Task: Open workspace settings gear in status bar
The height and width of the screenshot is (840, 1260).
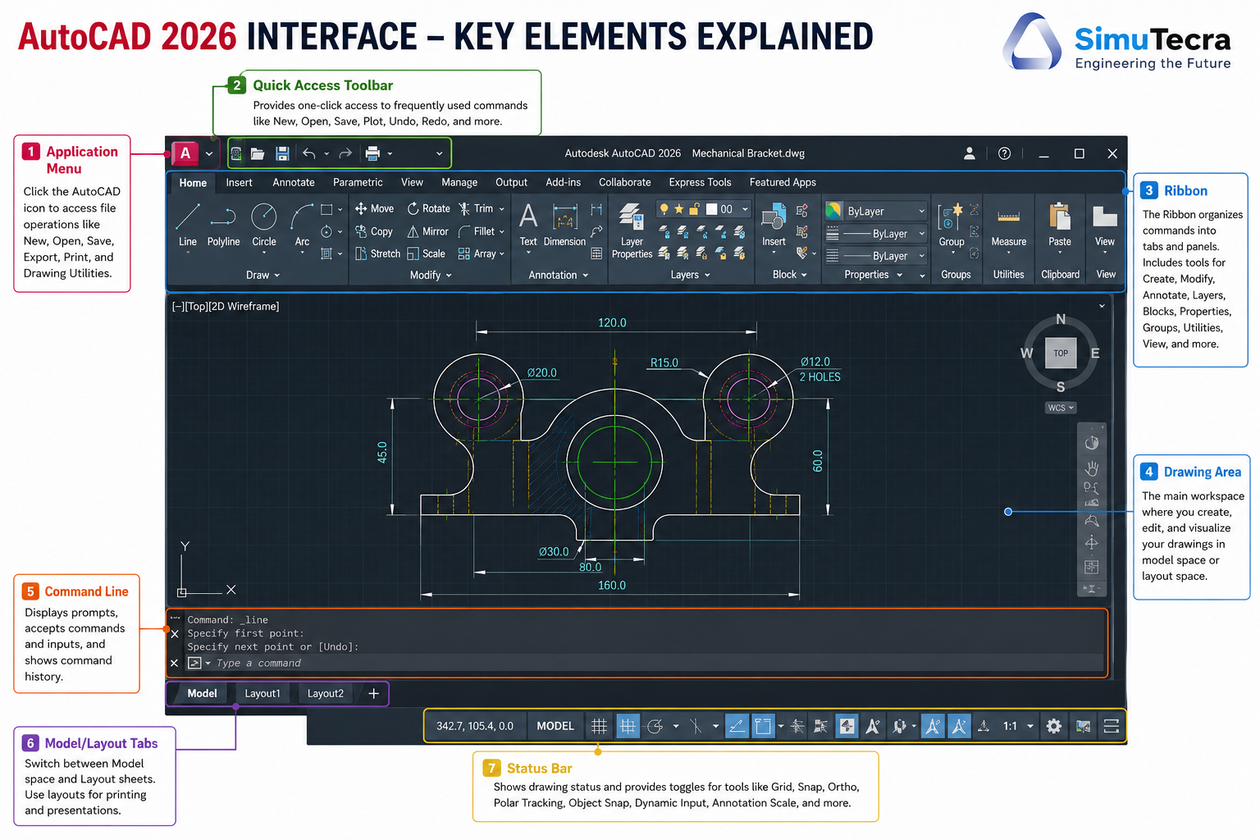Action: point(1054,726)
